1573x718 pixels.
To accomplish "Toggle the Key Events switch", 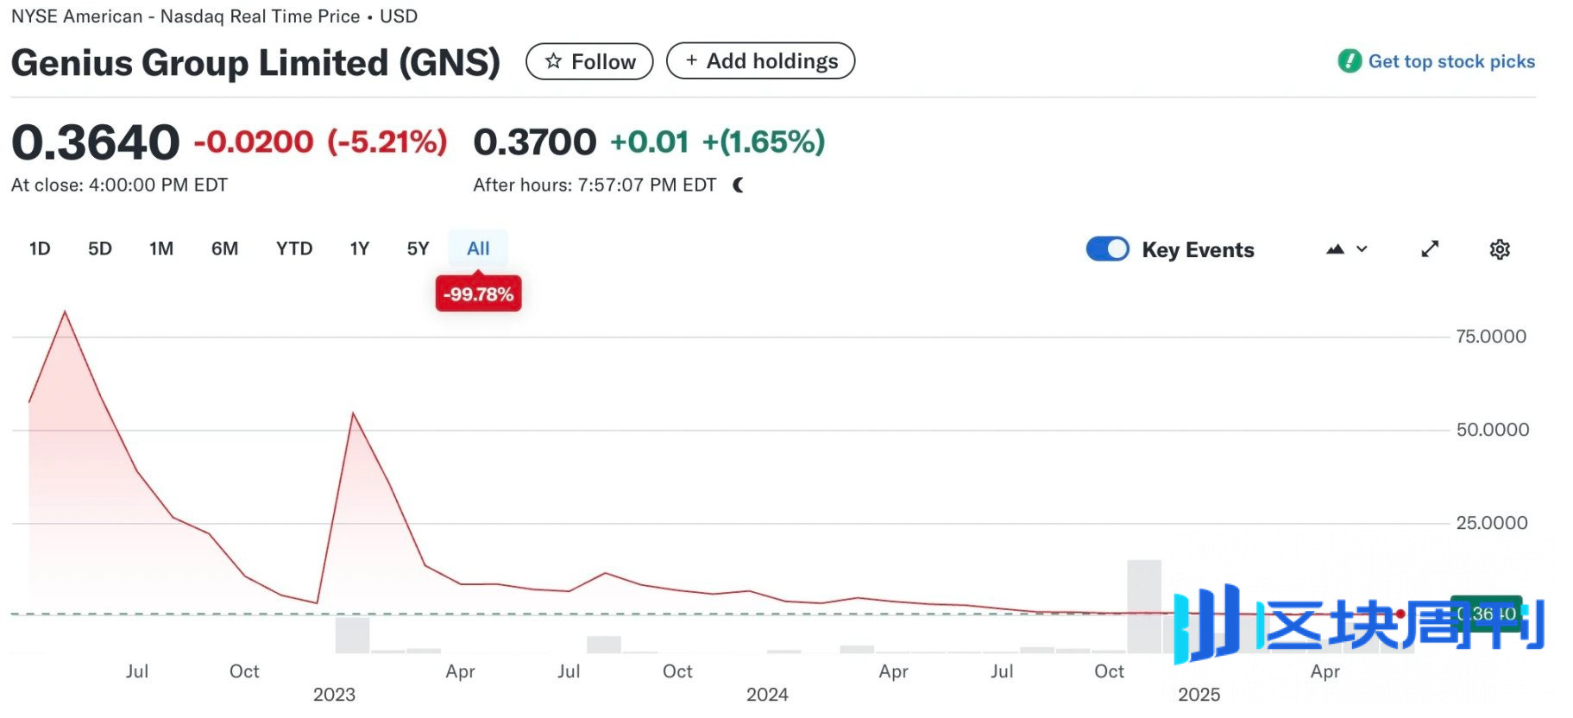I will click(1107, 249).
